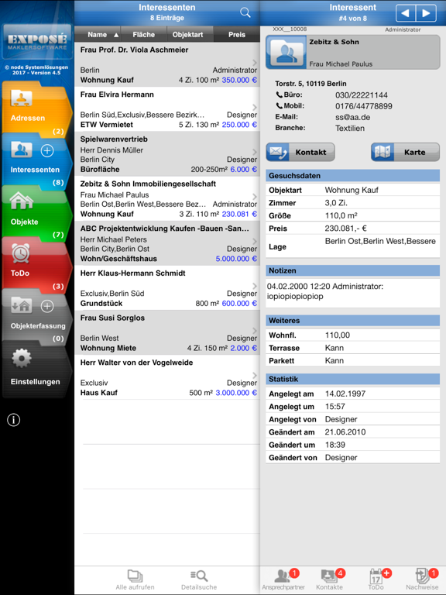
Task: Call the Büro phone number icon
Action: (279, 95)
